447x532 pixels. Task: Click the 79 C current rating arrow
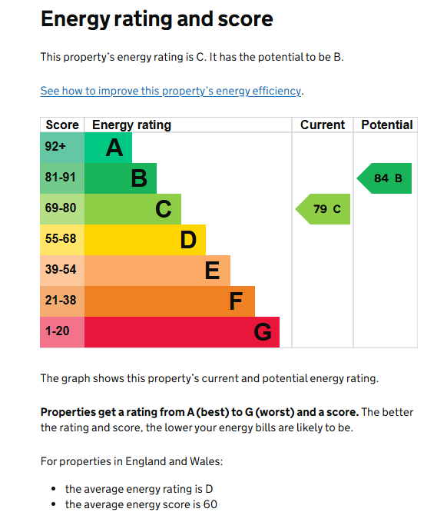(323, 209)
